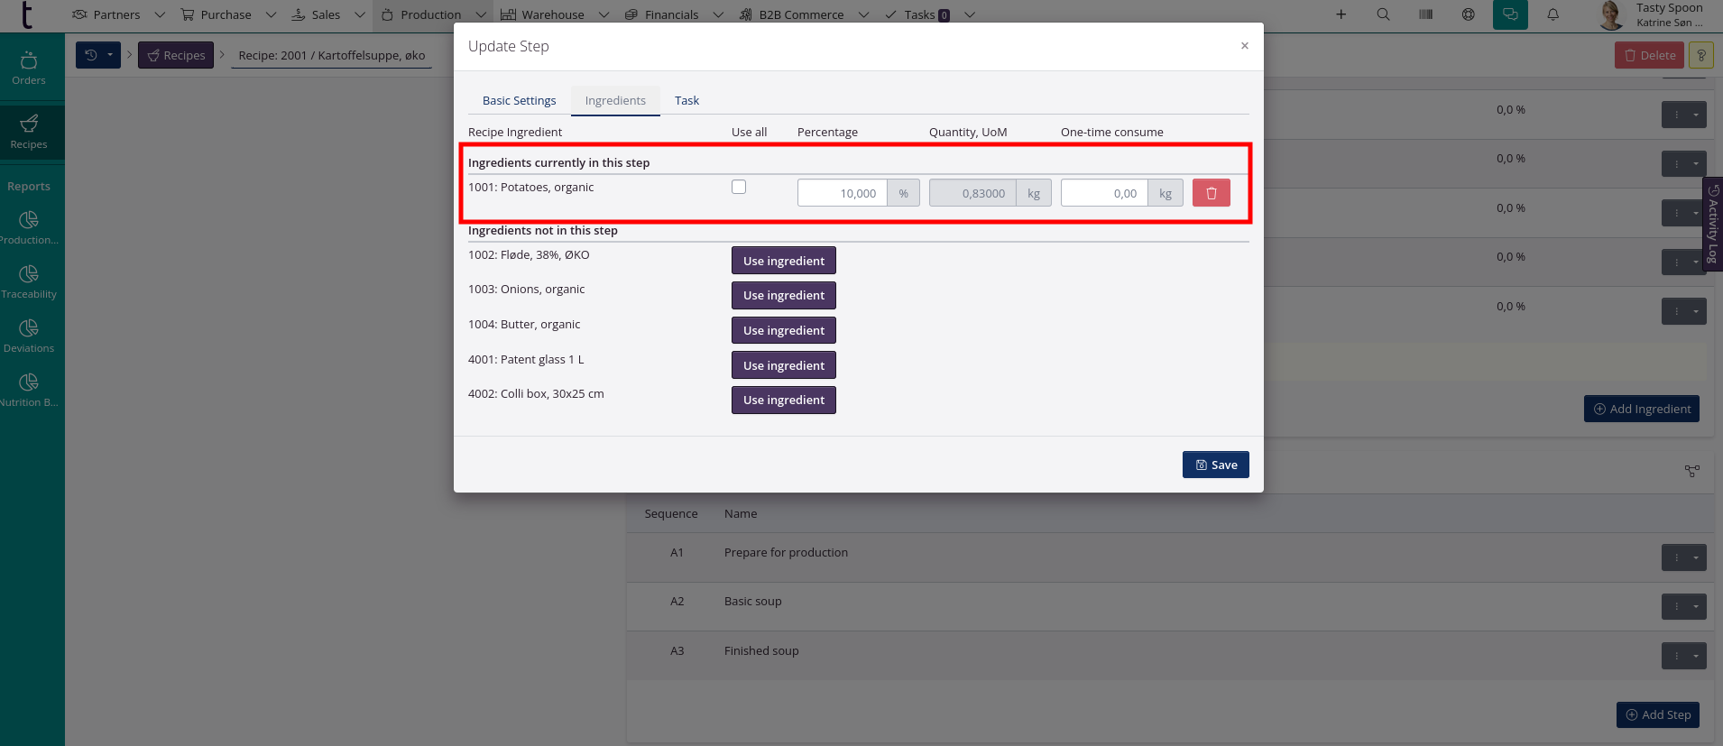Open Orders in the sidebar
The width and height of the screenshot is (1723, 746).
coord(29,69)
